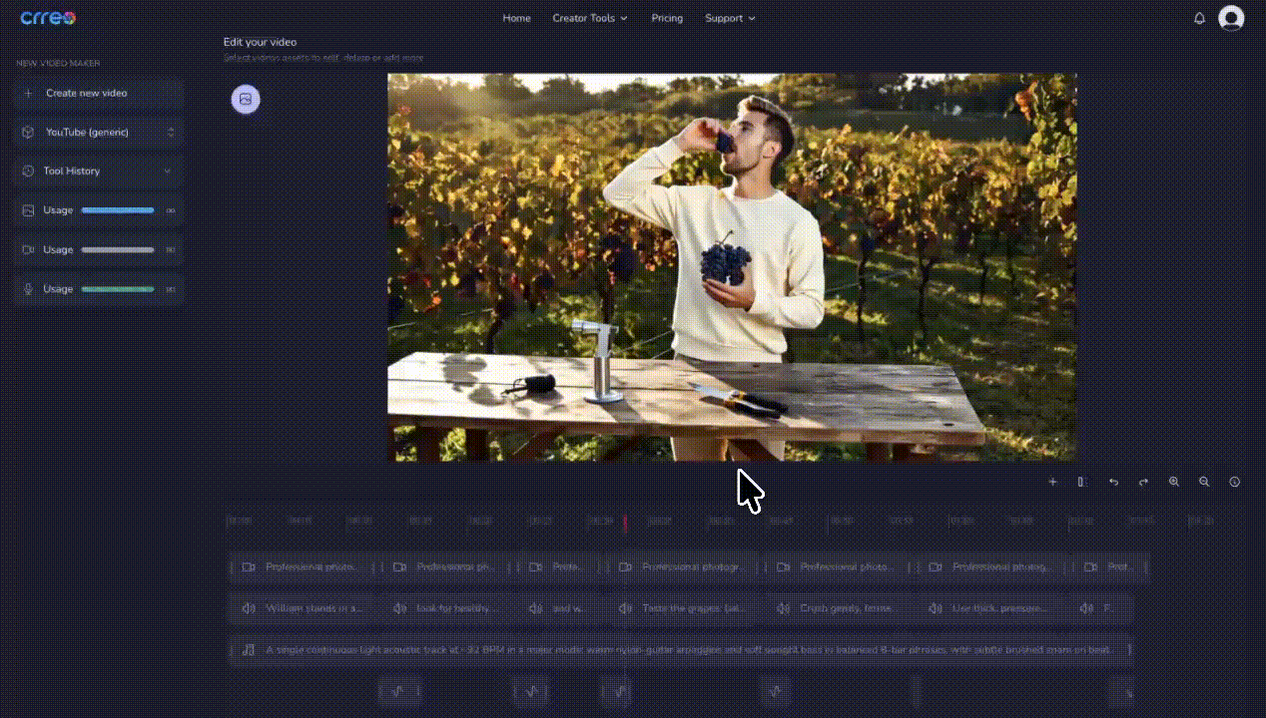The height and width of the screenshot is (718, 1266).
Task: Go to the Pricing page
Action: (667, 18)
